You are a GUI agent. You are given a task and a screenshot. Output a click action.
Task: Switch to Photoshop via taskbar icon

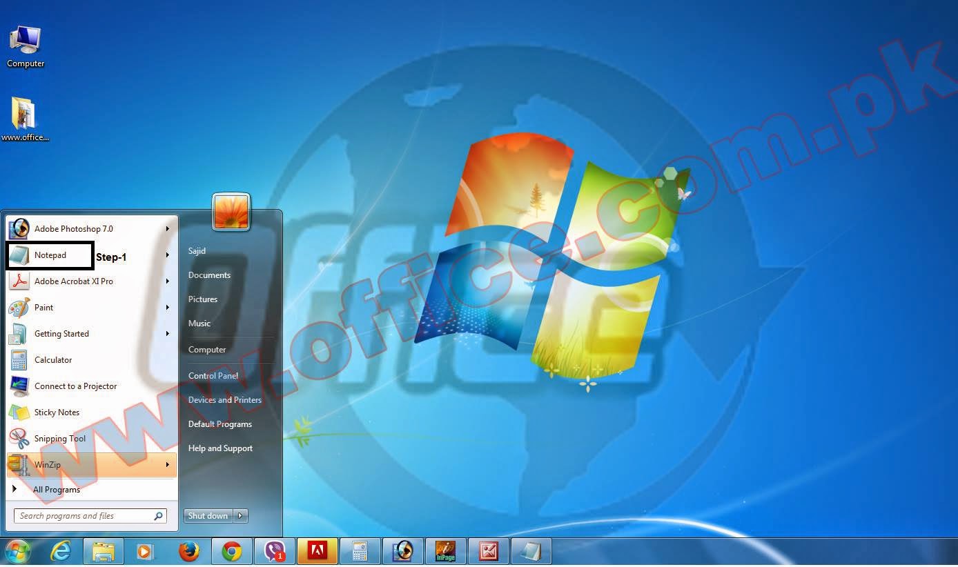coord(402,552)
